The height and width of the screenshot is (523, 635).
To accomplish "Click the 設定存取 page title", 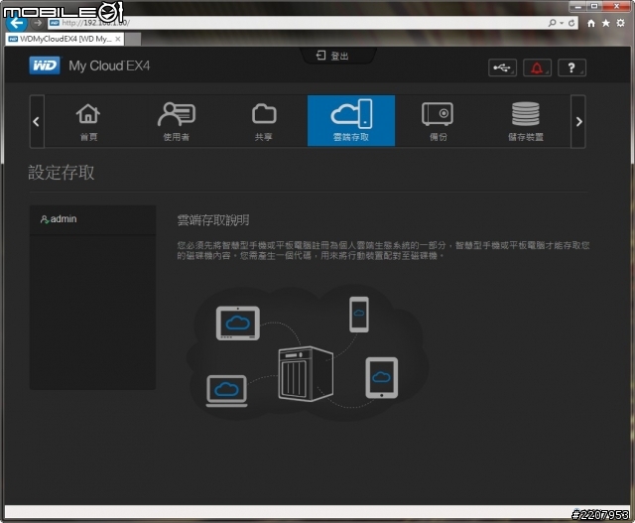I will (62, 172).
